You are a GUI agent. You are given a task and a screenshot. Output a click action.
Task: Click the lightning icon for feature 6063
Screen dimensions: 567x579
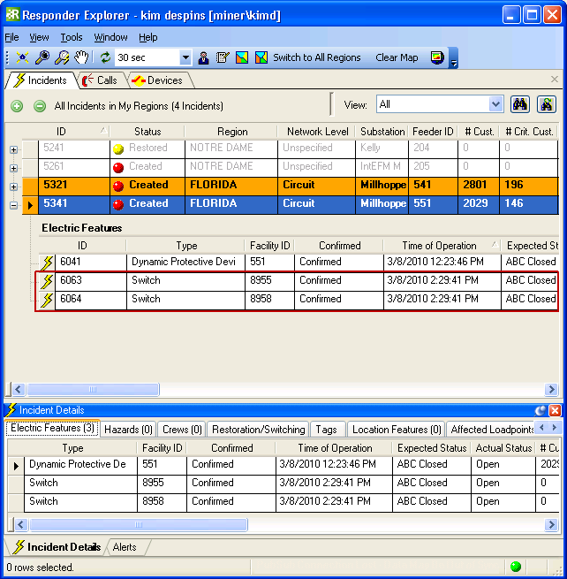tap(48, 280)
